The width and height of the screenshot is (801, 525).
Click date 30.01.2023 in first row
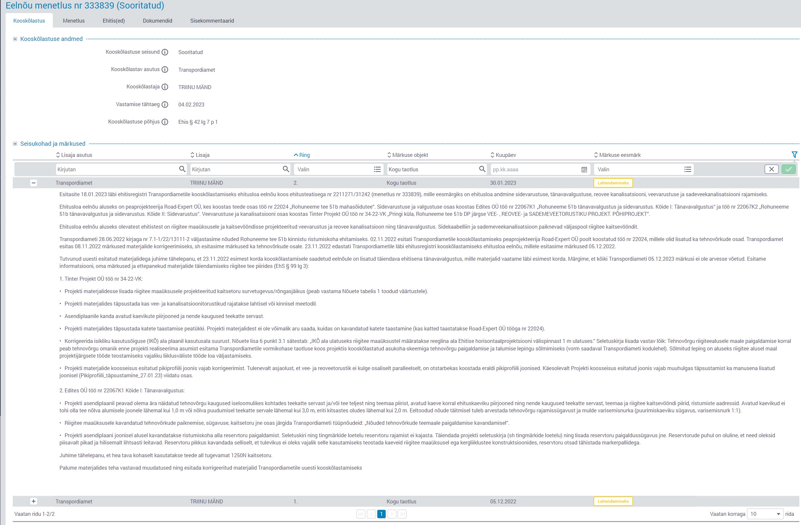coord(503,183)
